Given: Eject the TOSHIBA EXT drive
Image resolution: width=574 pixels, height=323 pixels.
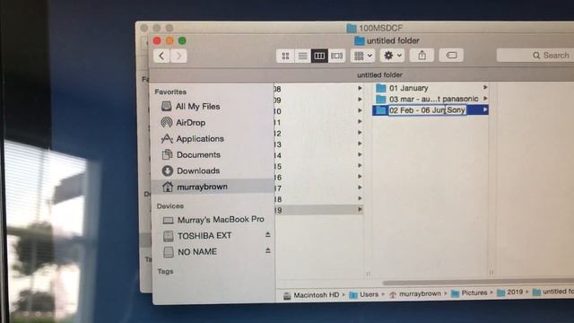Looking at the screenshot, I should 267,235.
